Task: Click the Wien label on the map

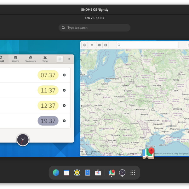Action: 95,120
